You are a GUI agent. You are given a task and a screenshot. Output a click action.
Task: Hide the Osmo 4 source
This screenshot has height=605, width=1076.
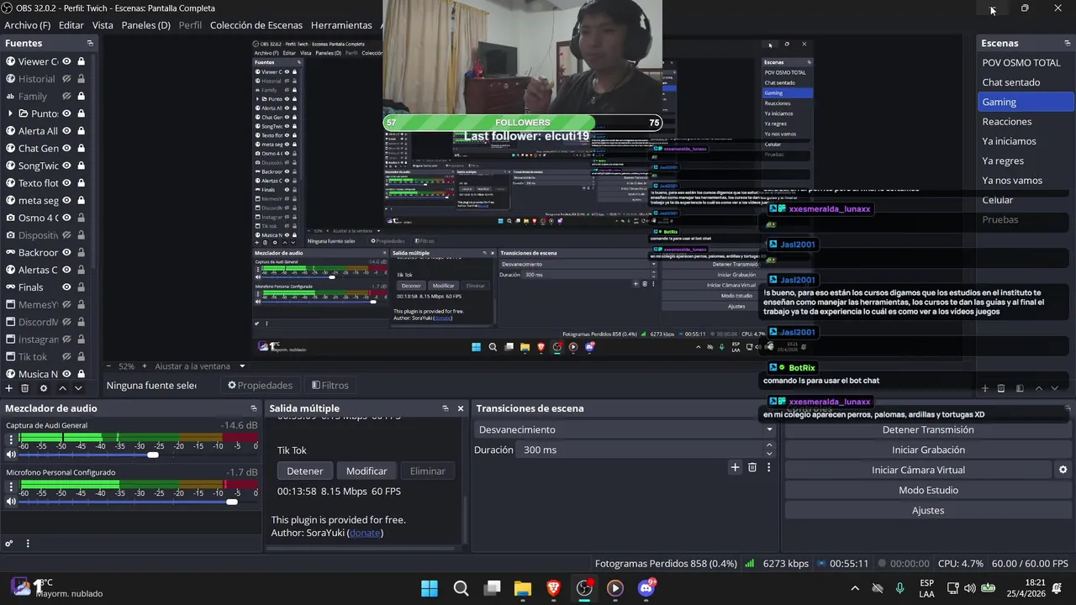pyautogui.click(x=66, y=218)
